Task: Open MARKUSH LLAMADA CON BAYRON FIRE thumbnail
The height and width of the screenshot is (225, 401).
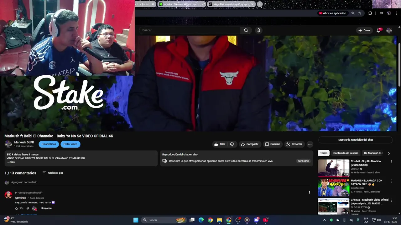Action: (x=334, y=187)
